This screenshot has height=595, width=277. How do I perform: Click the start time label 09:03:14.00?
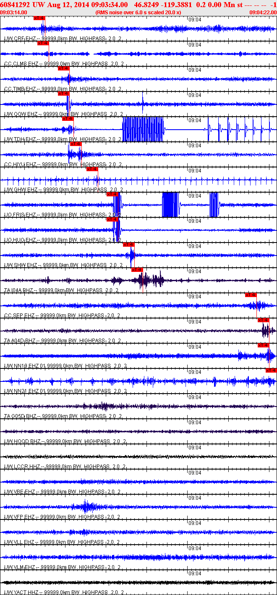tap(14, 12)
